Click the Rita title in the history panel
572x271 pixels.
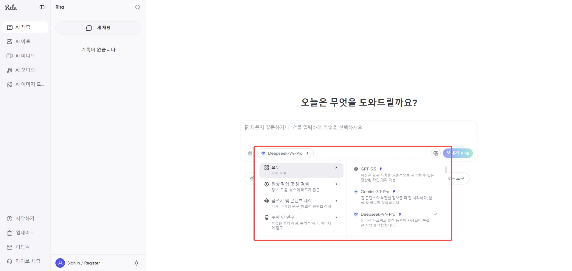(60, 7)
